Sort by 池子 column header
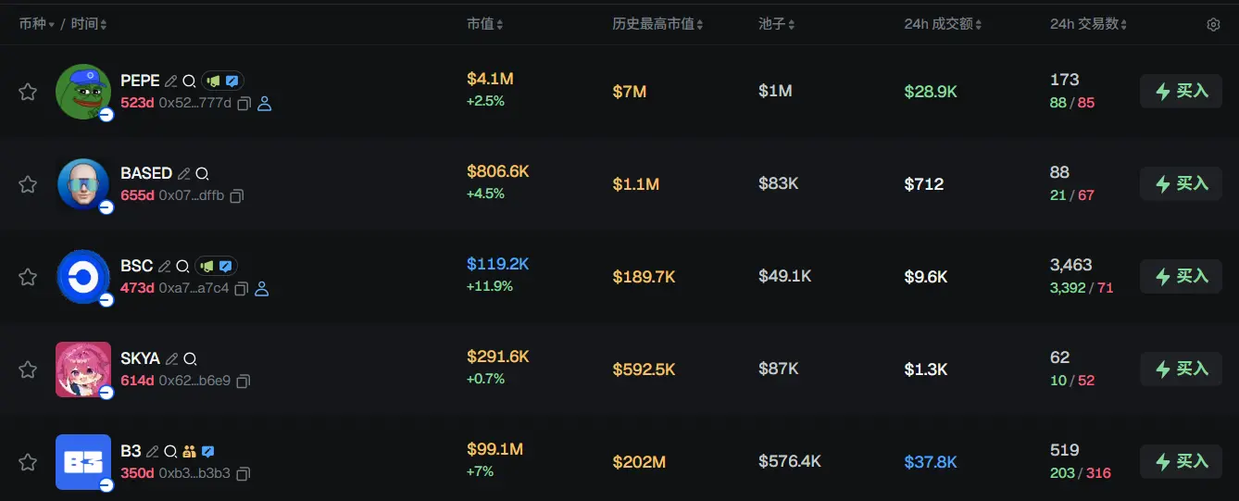The width and height of the screenshot is (1239, 501). point(776,24)
